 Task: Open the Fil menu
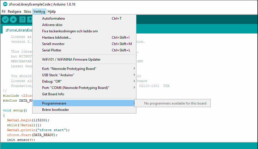coord(3,12)
